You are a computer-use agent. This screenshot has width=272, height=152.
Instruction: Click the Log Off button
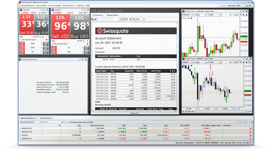pyautogui.click(x=248, y=6)
